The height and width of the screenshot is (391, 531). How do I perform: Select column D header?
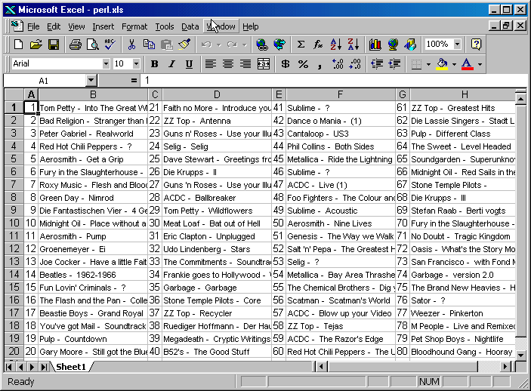pos(217,94)
